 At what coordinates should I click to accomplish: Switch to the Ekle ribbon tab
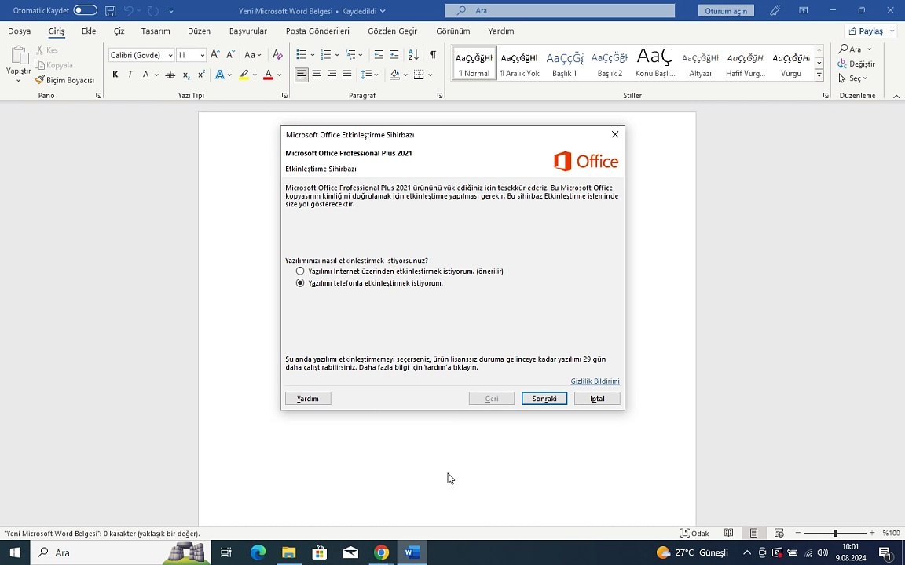[x=89, y=31]
